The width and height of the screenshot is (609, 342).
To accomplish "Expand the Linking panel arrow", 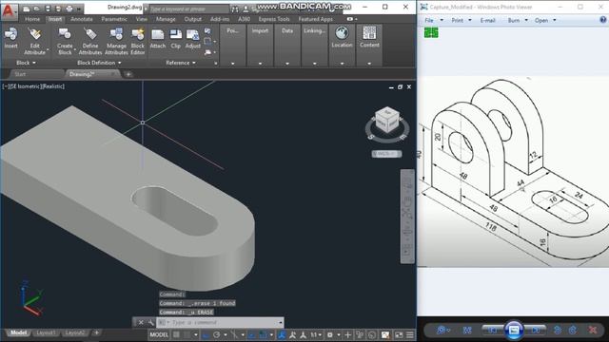I will [x=315, y=64].
